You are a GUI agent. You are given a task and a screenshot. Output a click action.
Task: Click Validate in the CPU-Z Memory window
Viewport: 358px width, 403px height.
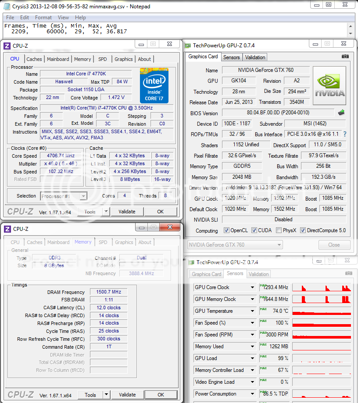point(128,395)
